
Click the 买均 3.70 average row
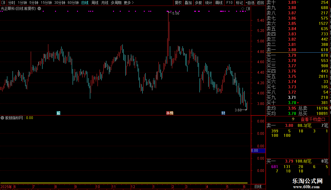[281, 113]
